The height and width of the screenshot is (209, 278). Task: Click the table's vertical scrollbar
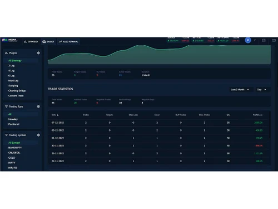[x=270, y=124]
